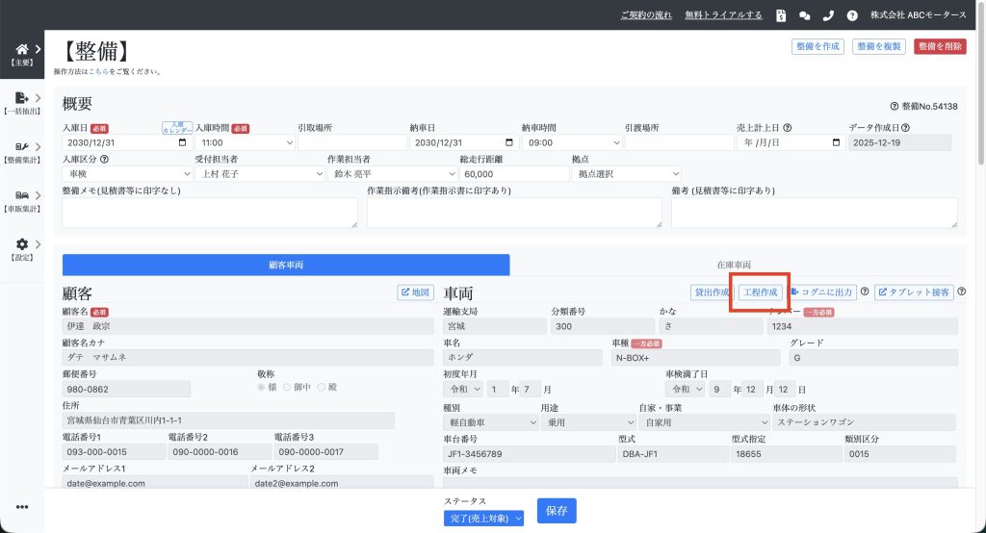The width and height of the screenshot is (986, 533).
Task: Expand the 入庫区分 dropdown showing 車検
Action: pyautogui.click(x=127, y=174)
